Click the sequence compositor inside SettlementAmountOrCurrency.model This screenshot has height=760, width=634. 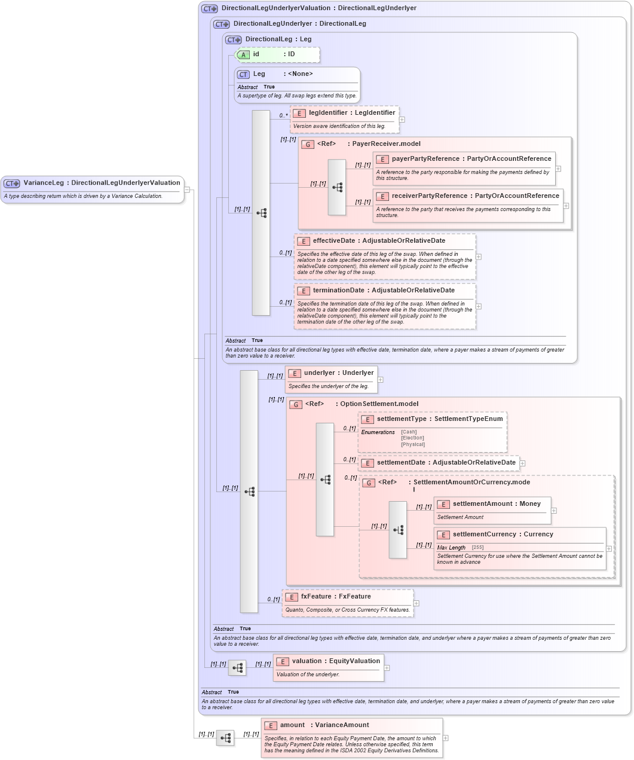tap(398, 530)
